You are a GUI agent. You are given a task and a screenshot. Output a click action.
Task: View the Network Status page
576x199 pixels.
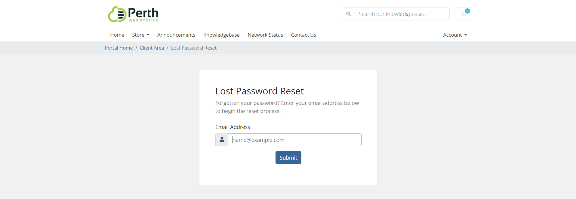[x=265, y=35]
